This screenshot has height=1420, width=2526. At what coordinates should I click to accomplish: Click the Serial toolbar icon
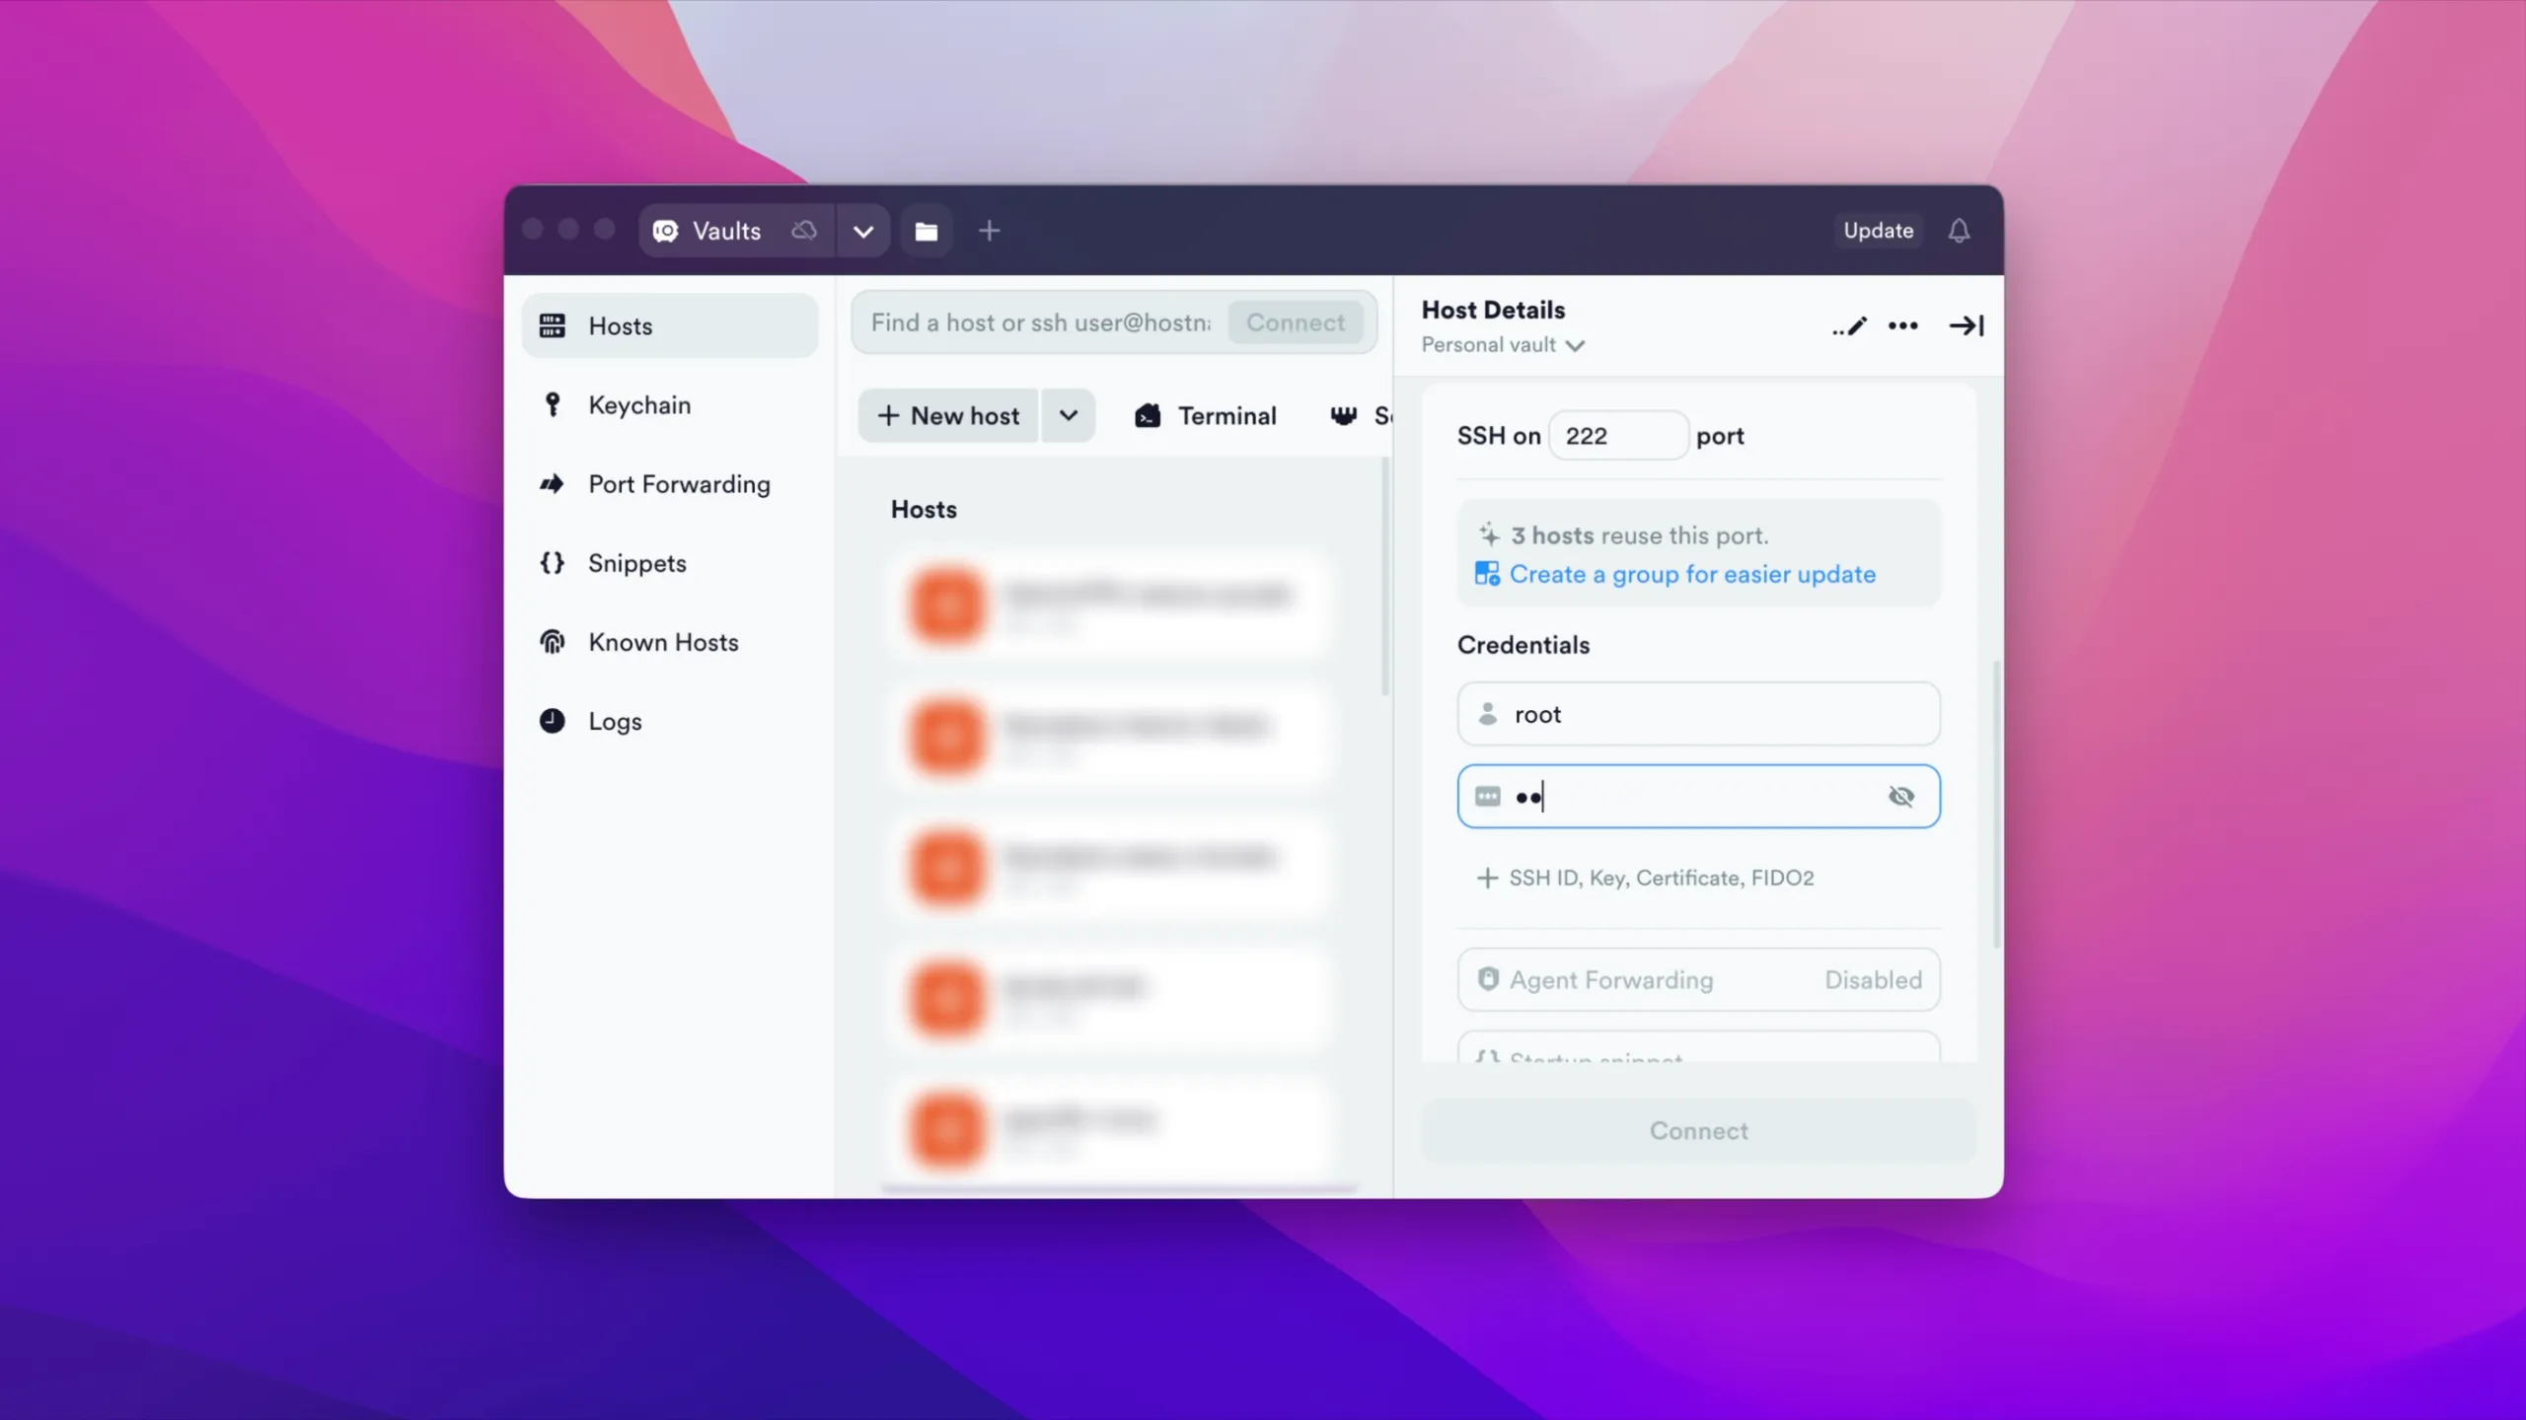click(x=1343, y=415)
